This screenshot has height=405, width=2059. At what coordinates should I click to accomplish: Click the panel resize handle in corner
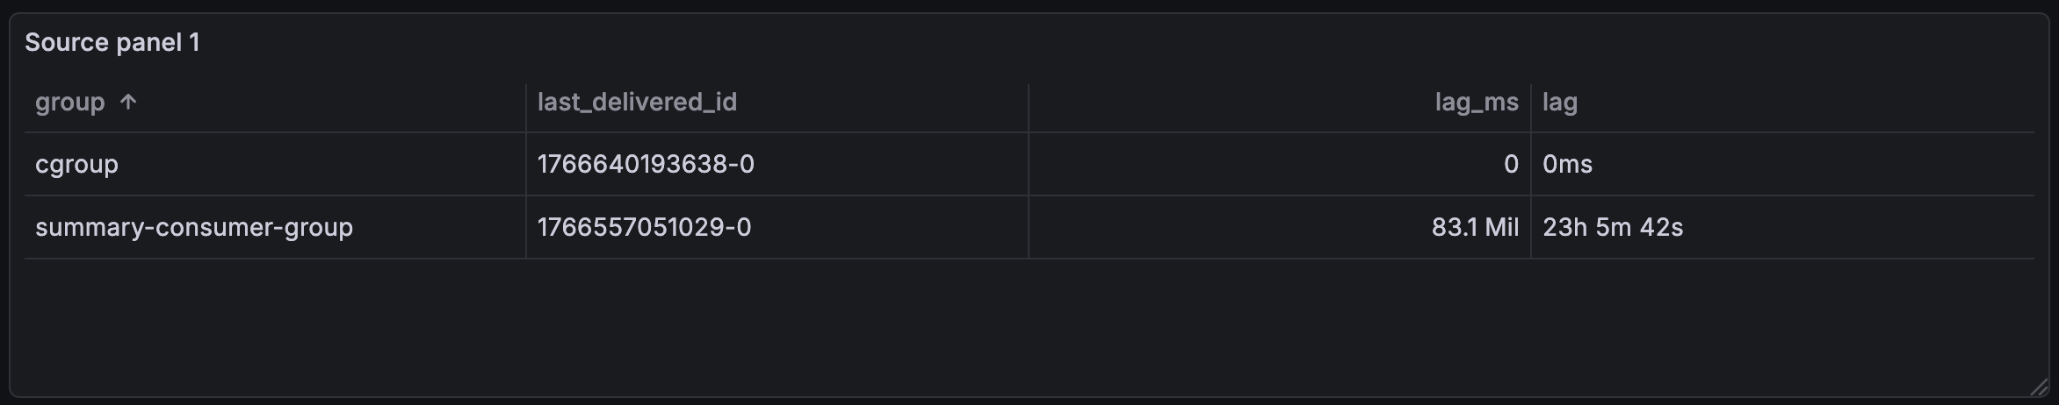tap(2039, 387)
